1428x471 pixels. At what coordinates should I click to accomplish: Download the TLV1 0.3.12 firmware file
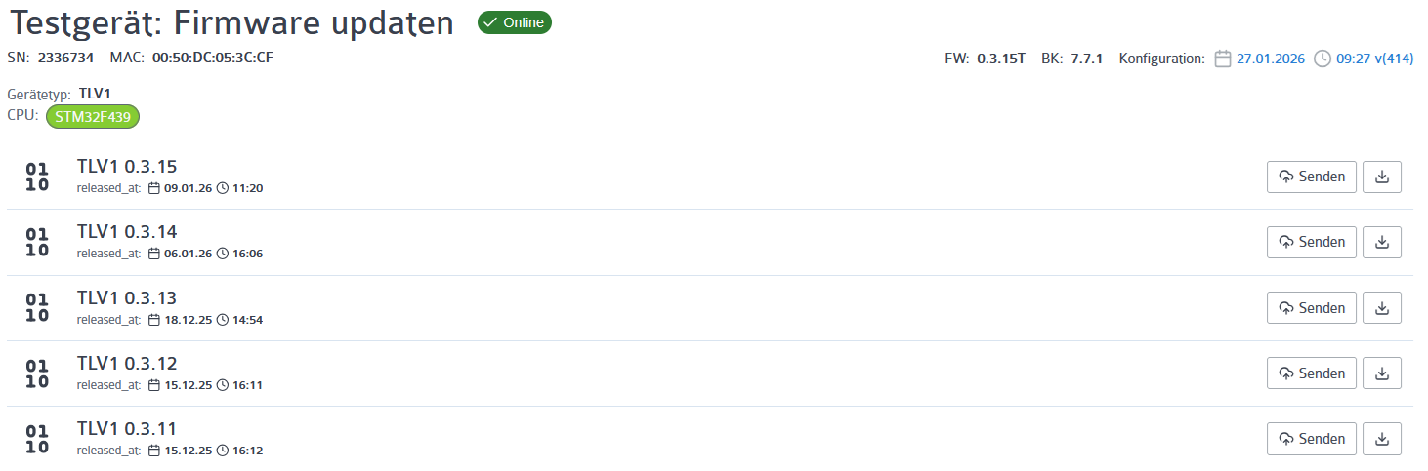(1382, 373)
